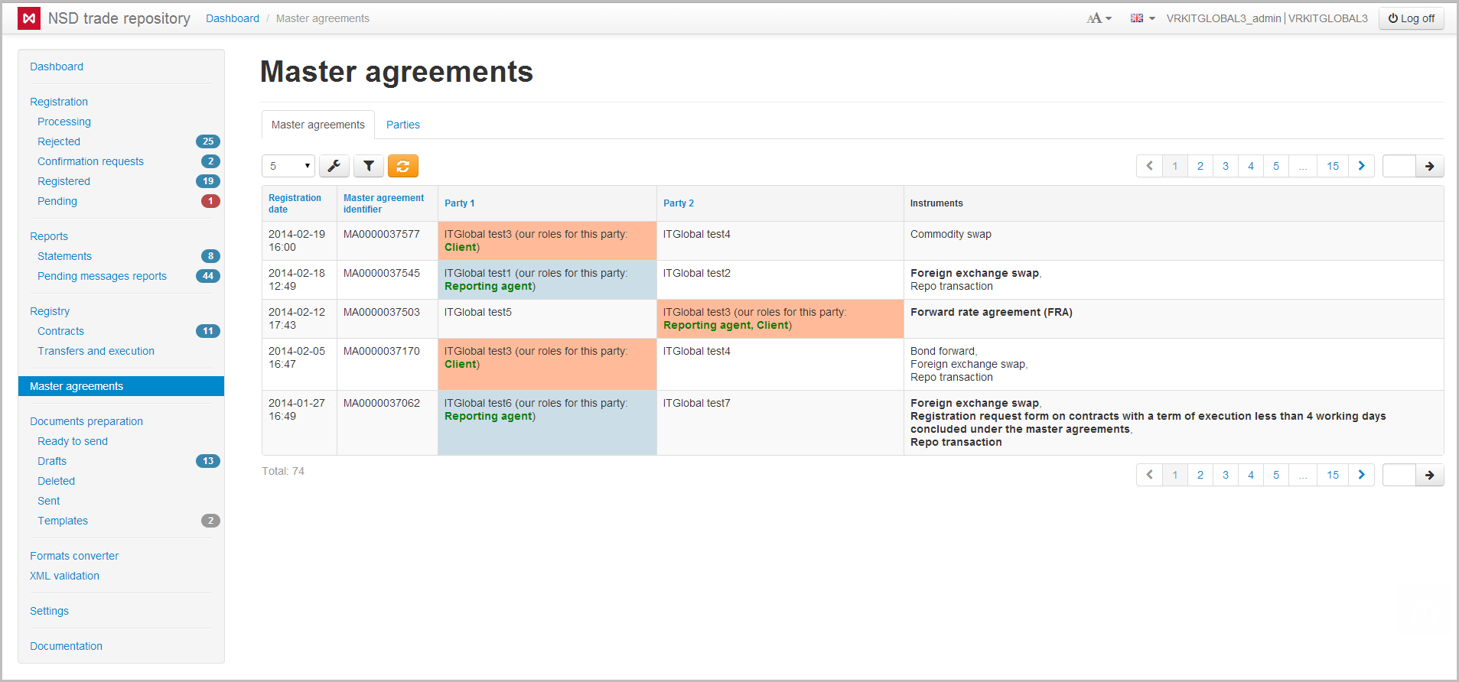Select Master agreements in sidebar
Viewport: 1459px width, 682px height.
(77, 386)
